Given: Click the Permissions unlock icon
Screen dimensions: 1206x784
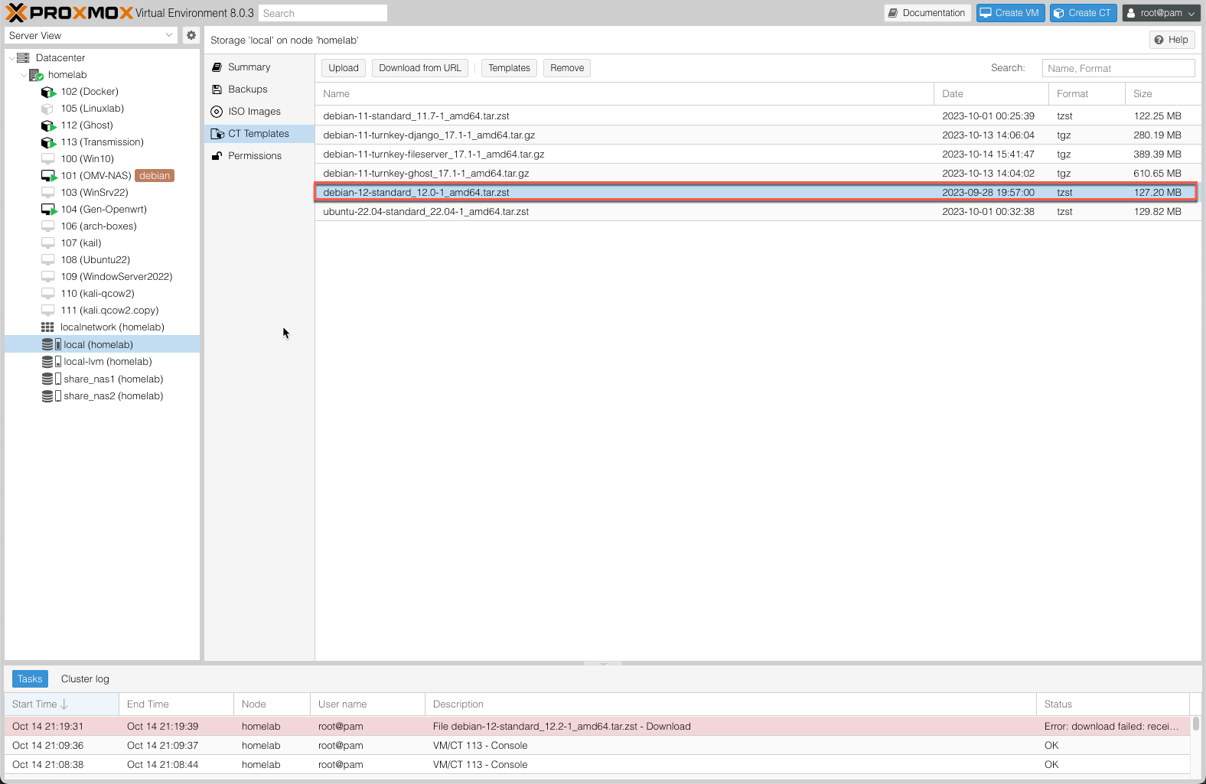Looking at the screenshot, I should click(217, 156).
